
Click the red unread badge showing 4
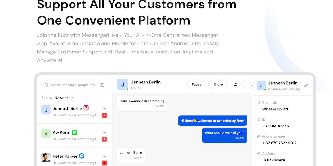(x=104, y=139)
